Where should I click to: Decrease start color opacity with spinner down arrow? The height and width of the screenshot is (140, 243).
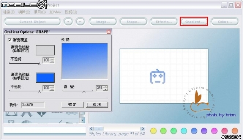point(52,61)
